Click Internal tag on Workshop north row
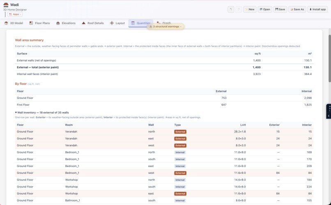 [x=180, y=180]
